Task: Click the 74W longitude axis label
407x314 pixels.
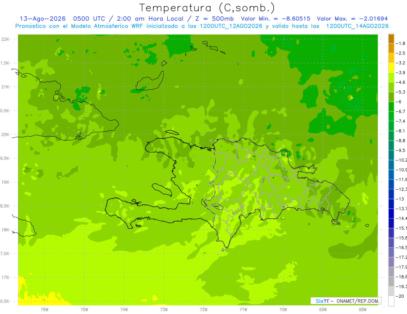Action: coord(124,310)
